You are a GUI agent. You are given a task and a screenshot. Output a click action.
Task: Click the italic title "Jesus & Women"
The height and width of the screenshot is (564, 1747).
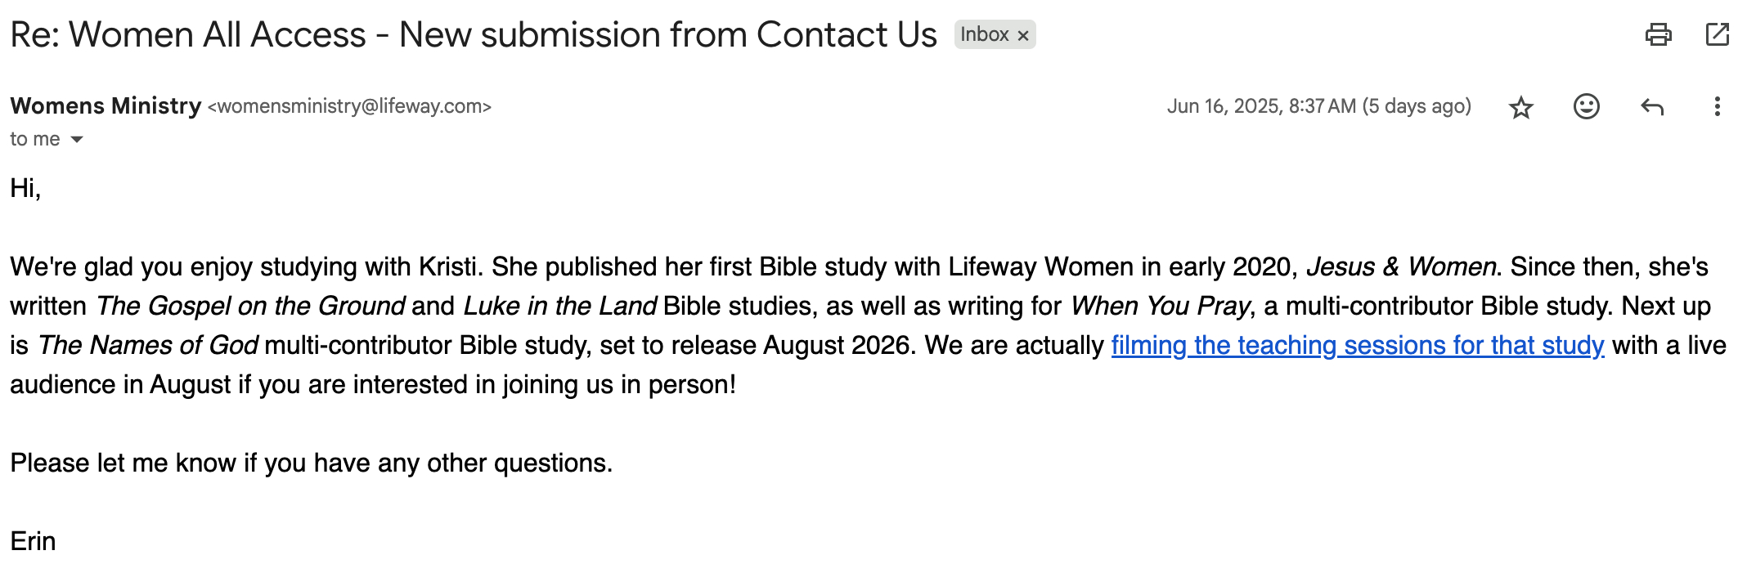[x=1401, y=267]
